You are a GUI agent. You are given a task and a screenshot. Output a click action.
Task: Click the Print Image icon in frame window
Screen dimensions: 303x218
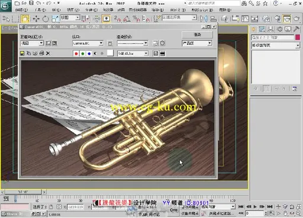[41, 53]
